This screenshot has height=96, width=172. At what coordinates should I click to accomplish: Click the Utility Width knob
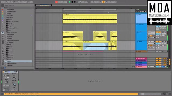(x=6, y=82)
